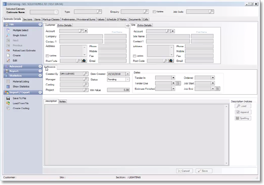Open the Estimate Finished date dropdown
The image size is (264, 185).
tap(173, 89)
